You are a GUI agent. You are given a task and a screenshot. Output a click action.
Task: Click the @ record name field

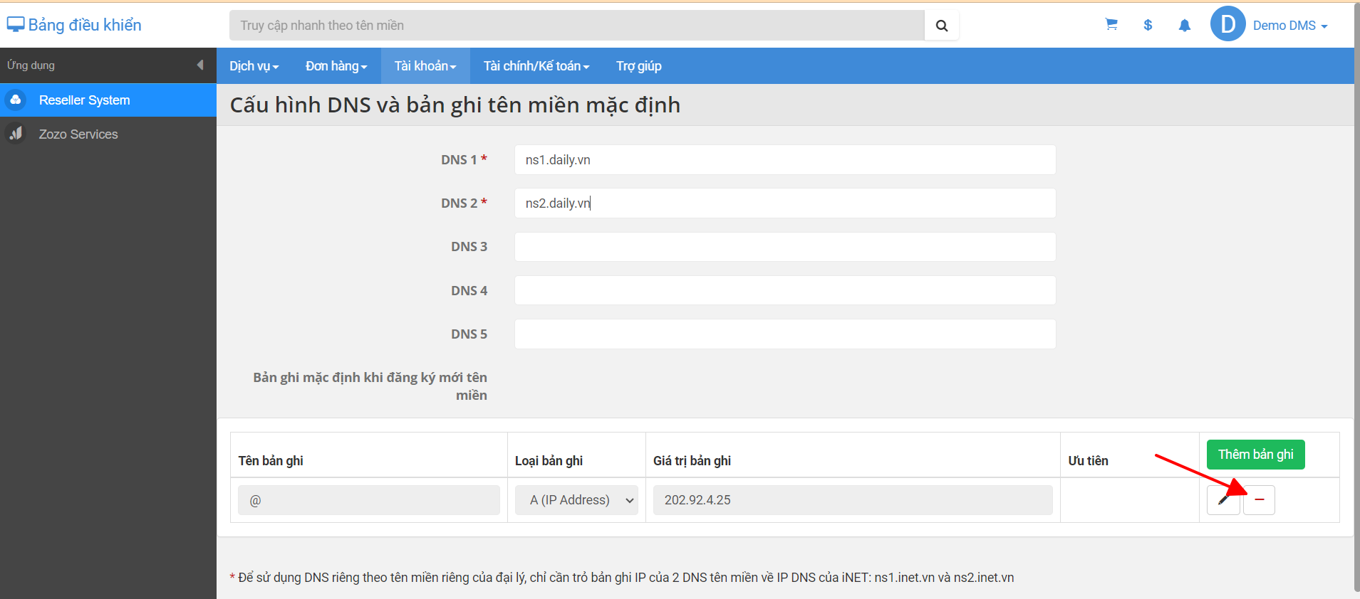369,500
